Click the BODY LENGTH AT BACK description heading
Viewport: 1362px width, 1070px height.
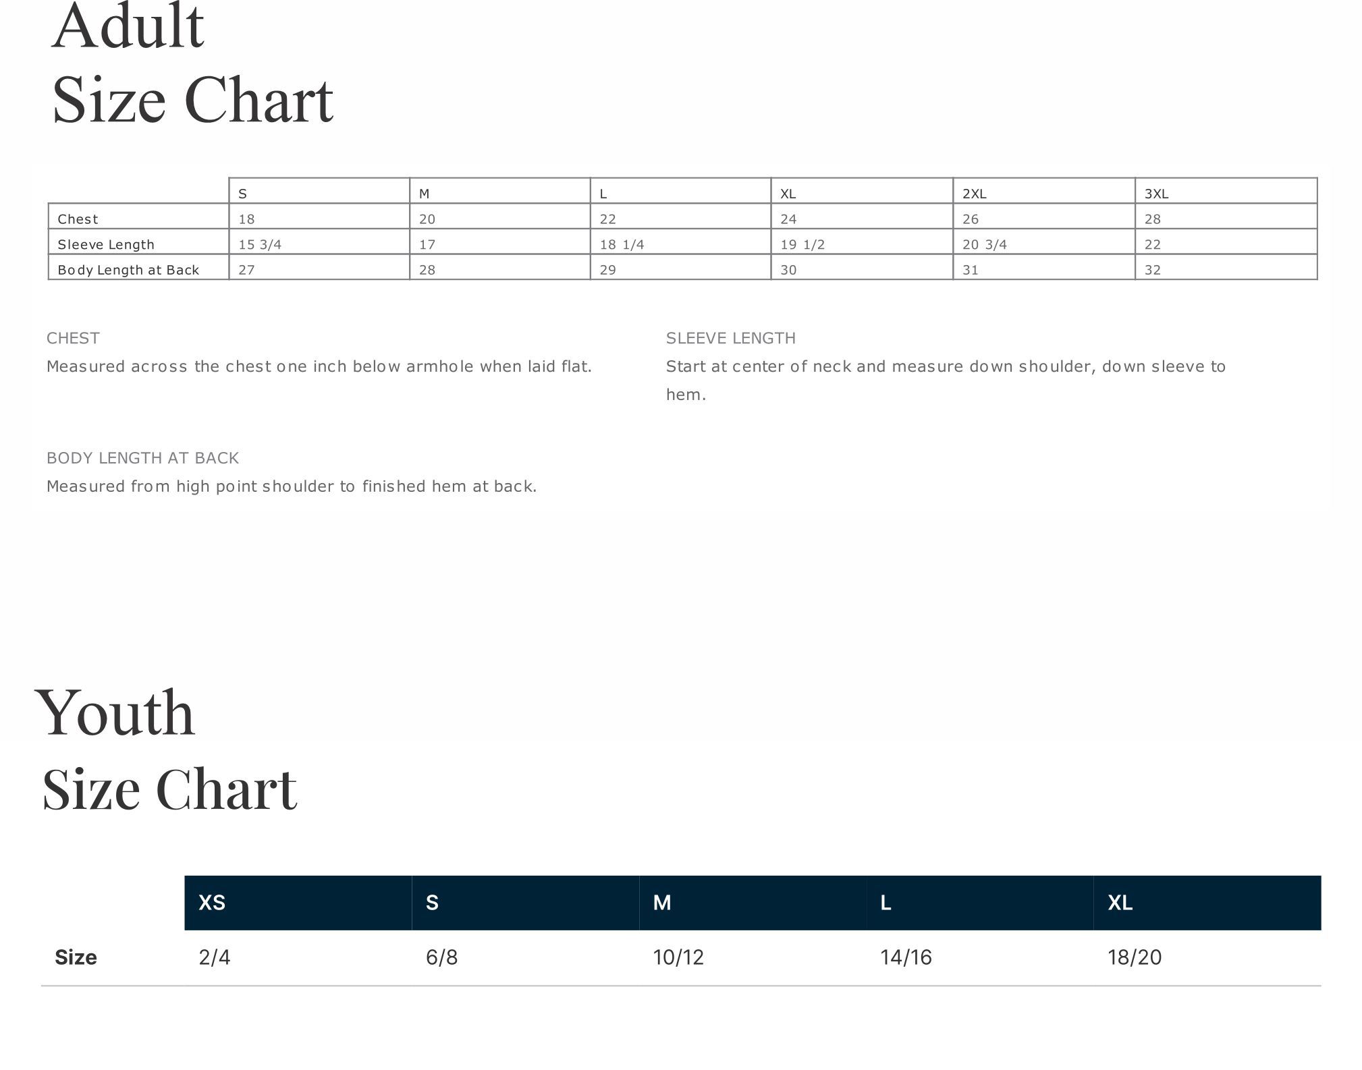pyautogui.click(x=142, y=458)
